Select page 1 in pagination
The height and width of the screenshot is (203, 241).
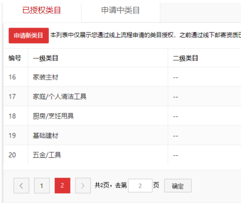click(x=42, y=186)
